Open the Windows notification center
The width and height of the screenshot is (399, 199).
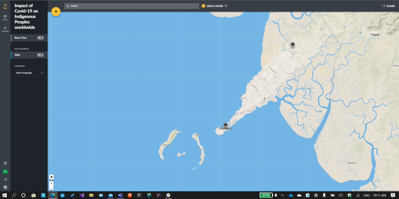click(393, 195)
